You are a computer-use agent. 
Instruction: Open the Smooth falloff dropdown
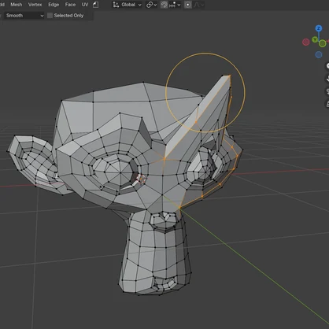pos(24,16)
